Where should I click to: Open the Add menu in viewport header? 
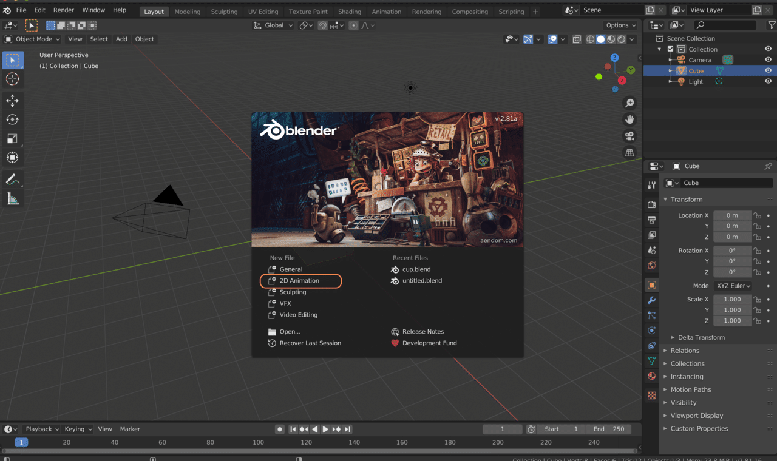point(121,39)
